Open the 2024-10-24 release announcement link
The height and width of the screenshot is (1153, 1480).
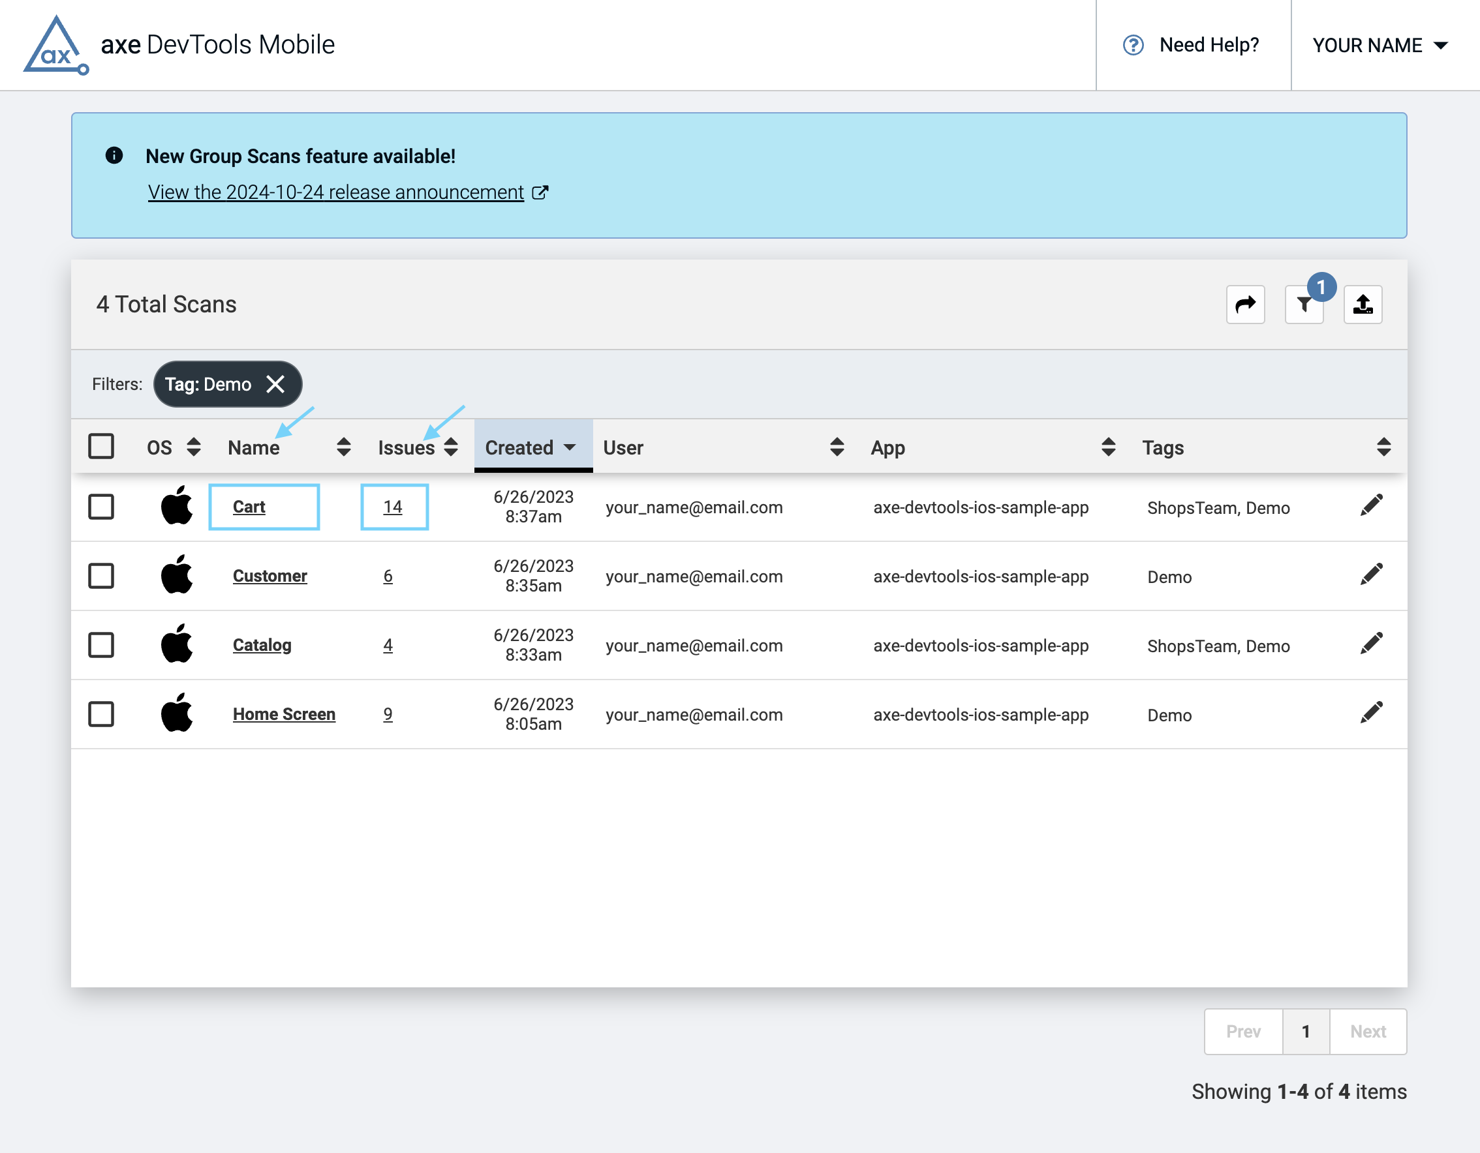[x=336, y=192]
